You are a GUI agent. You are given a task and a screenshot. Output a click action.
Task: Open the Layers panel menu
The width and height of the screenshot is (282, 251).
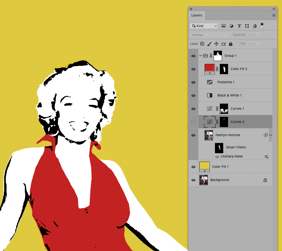tap(274, 15)
